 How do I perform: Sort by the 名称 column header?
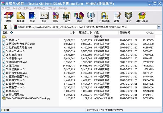30,33
